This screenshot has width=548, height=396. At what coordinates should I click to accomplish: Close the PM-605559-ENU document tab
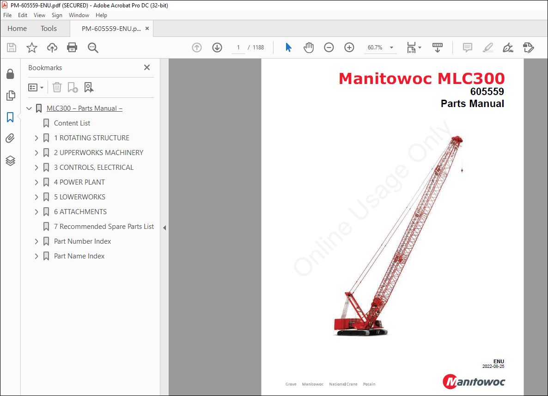pos(147,28)
